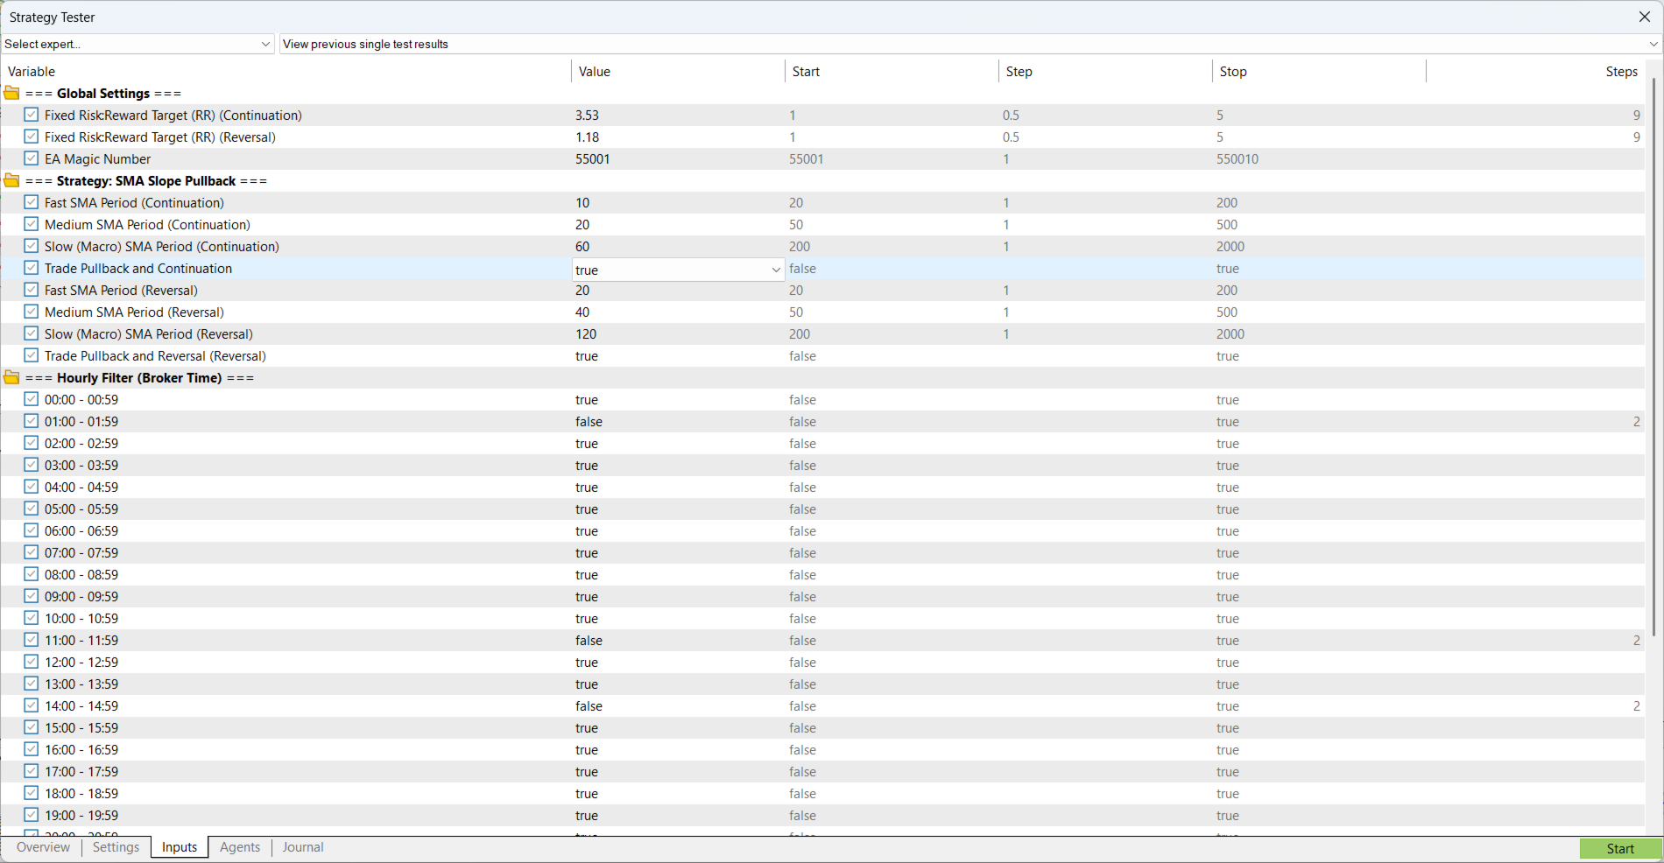Toggle Fast SMA Period (Continuation) checkbox
Viewport: 1664px width, 863px height.
pos(32,202)
